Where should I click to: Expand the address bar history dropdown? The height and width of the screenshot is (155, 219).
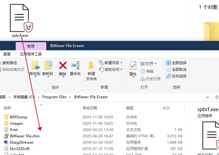[208, 97]
